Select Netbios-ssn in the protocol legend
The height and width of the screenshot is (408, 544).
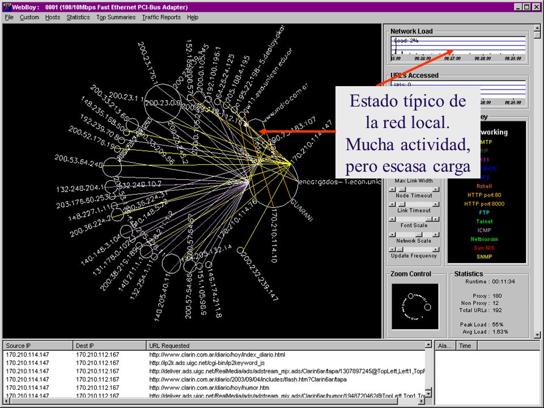click(x=484, y=239)
